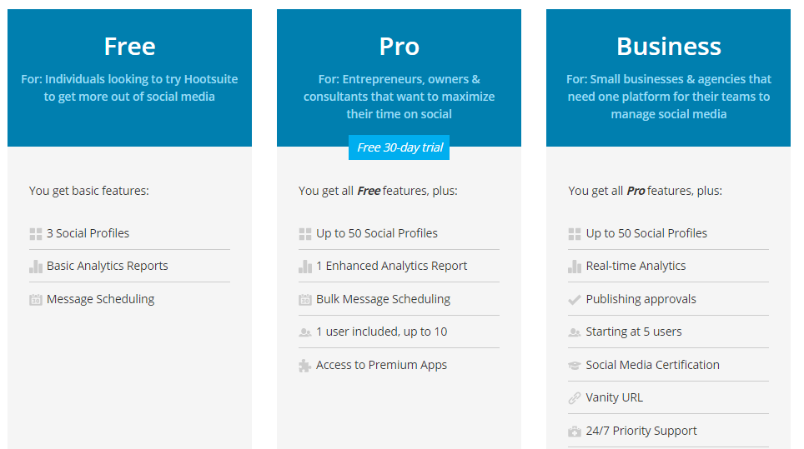The height and width of the screenshot is (449, 804).
Task: Click the bar chart icon beside Real-time Analytics
Action: click(574, 267)
